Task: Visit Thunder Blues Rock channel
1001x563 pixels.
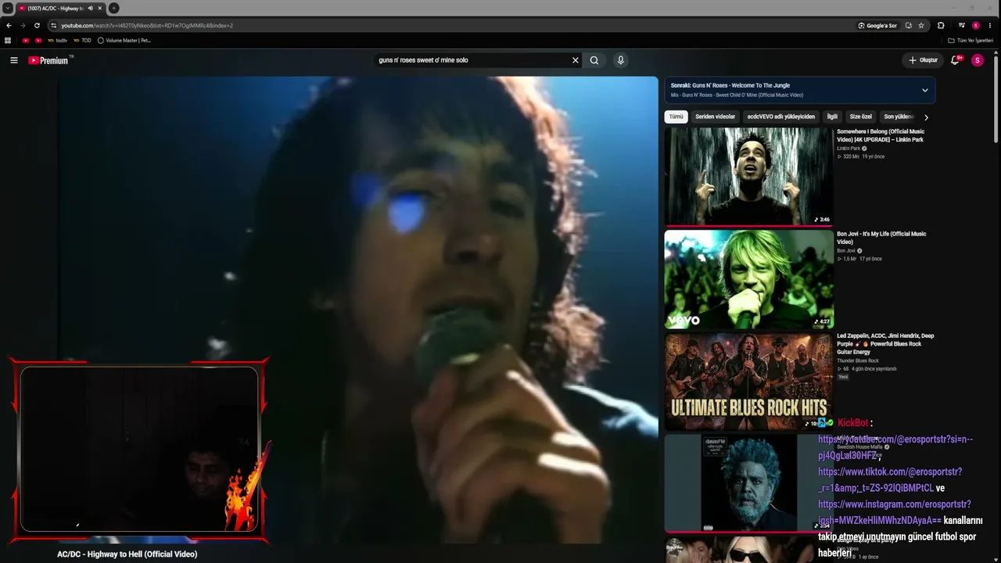Action: pyautogui.click(x=858, y=360)
